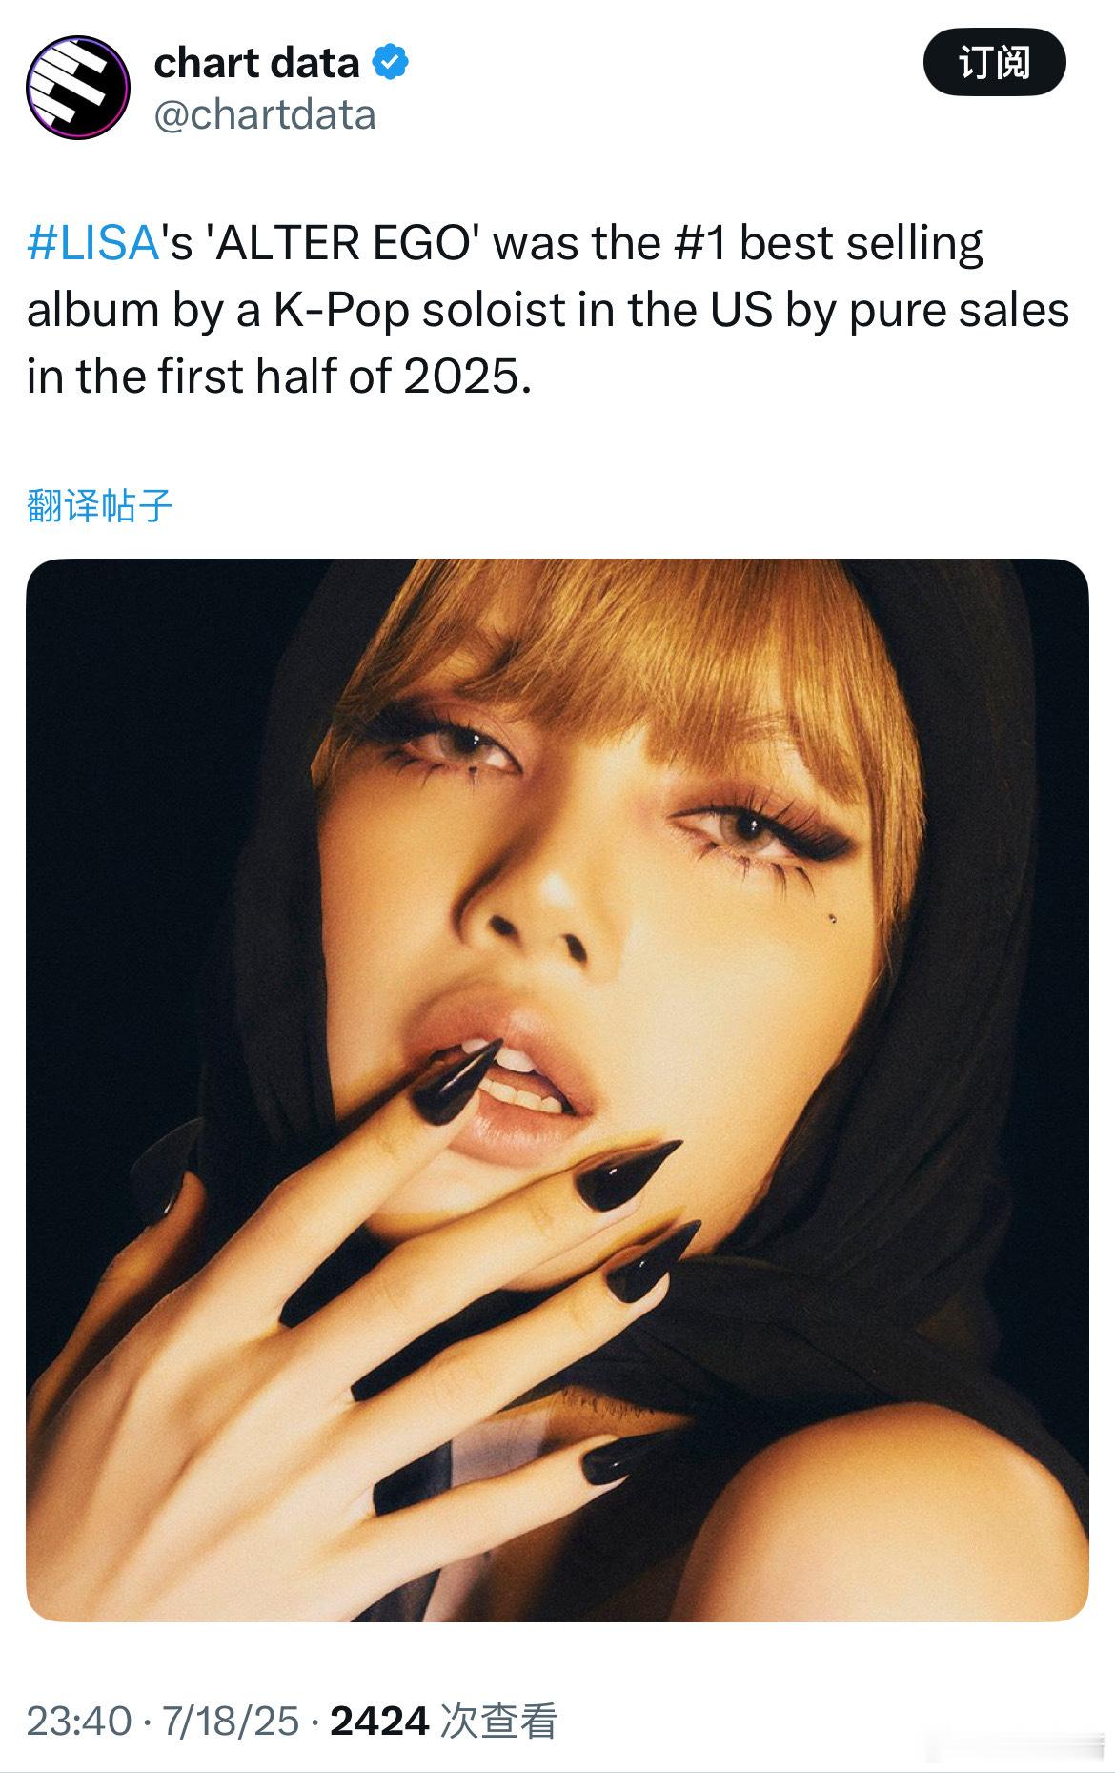
Task: Click the '#1 best selling' phrase
Action: 828,243
